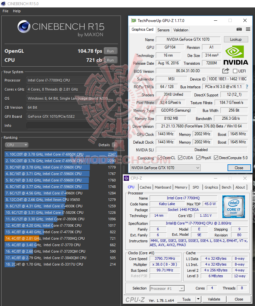Toggle the OpenCL checkbox
Viewport: 255px width, 306px height.
tap(160, 158)
